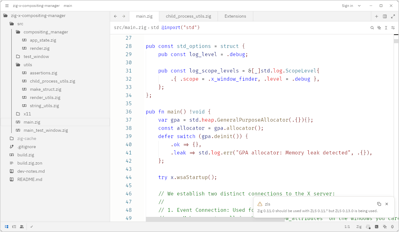Open dev-notes.md file
The height and width of the screenshot is (232, 399).
pos(55,171)
